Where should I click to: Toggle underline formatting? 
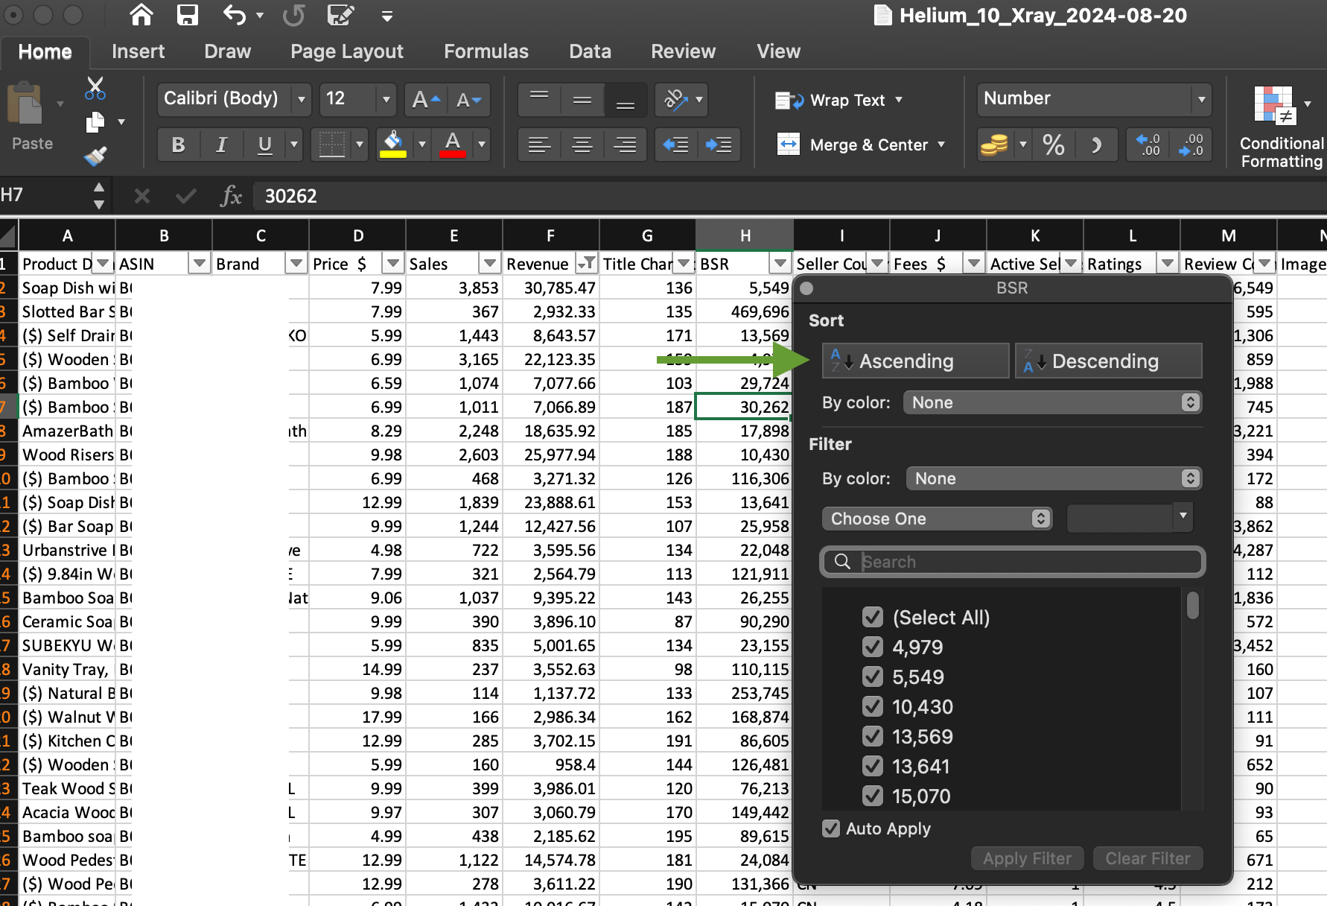(x=264, y=145)
